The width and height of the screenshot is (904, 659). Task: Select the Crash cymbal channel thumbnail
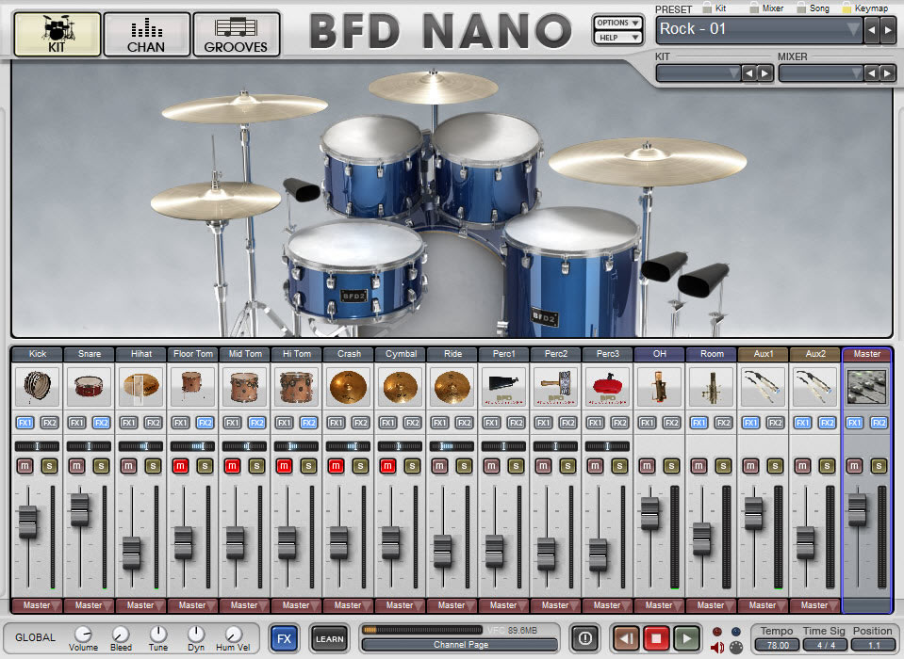point(349,386)
